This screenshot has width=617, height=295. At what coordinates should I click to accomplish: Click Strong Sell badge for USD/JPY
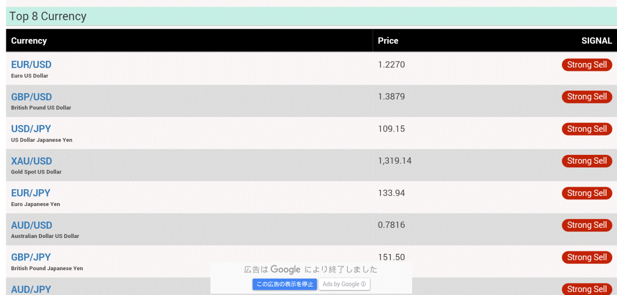pyautogui.click(x=587, y=129)
